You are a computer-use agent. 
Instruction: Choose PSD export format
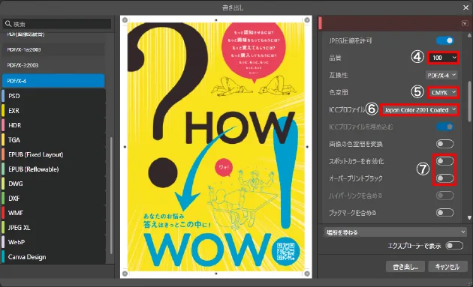(x=53, y=96)
